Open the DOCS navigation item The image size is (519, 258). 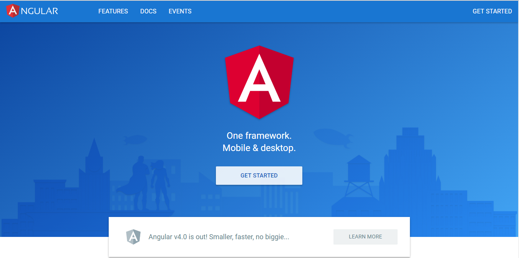point(148,11)
